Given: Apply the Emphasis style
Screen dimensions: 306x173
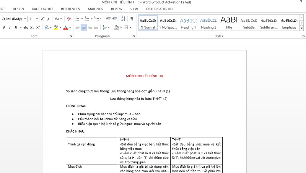Looking at the screenshot, I should (289, 23).
